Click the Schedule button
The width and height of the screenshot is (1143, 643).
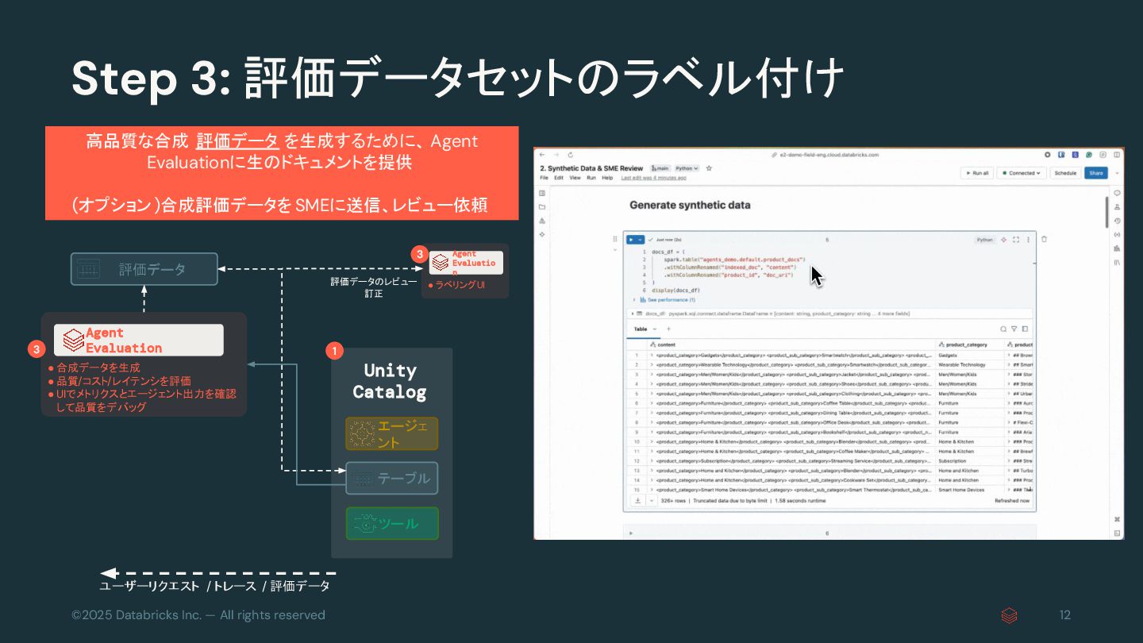click(x=1065, y=173)
